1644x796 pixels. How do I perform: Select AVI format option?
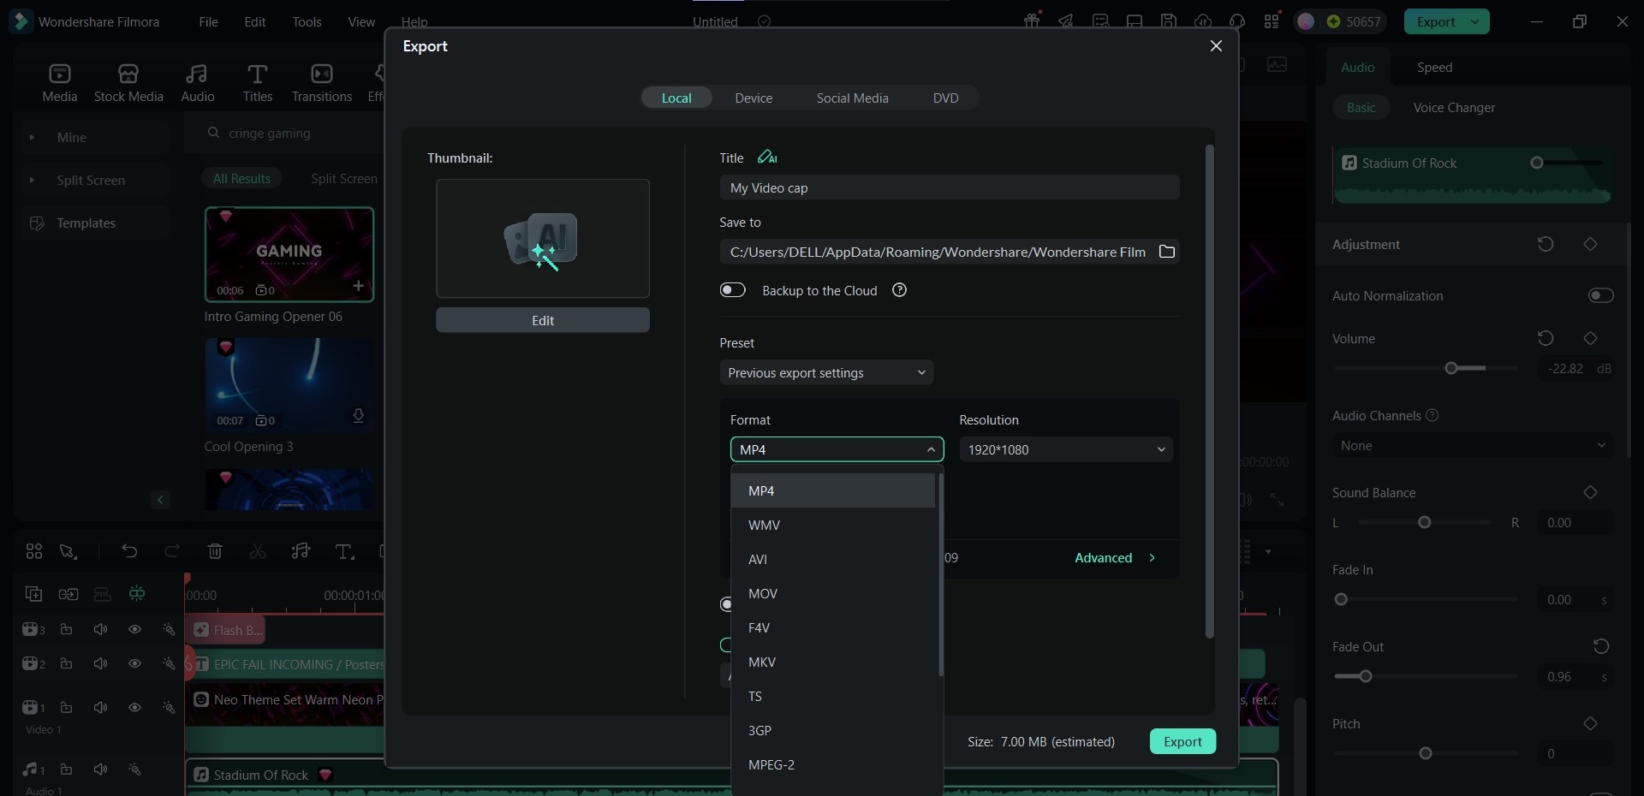click(833, 559)
